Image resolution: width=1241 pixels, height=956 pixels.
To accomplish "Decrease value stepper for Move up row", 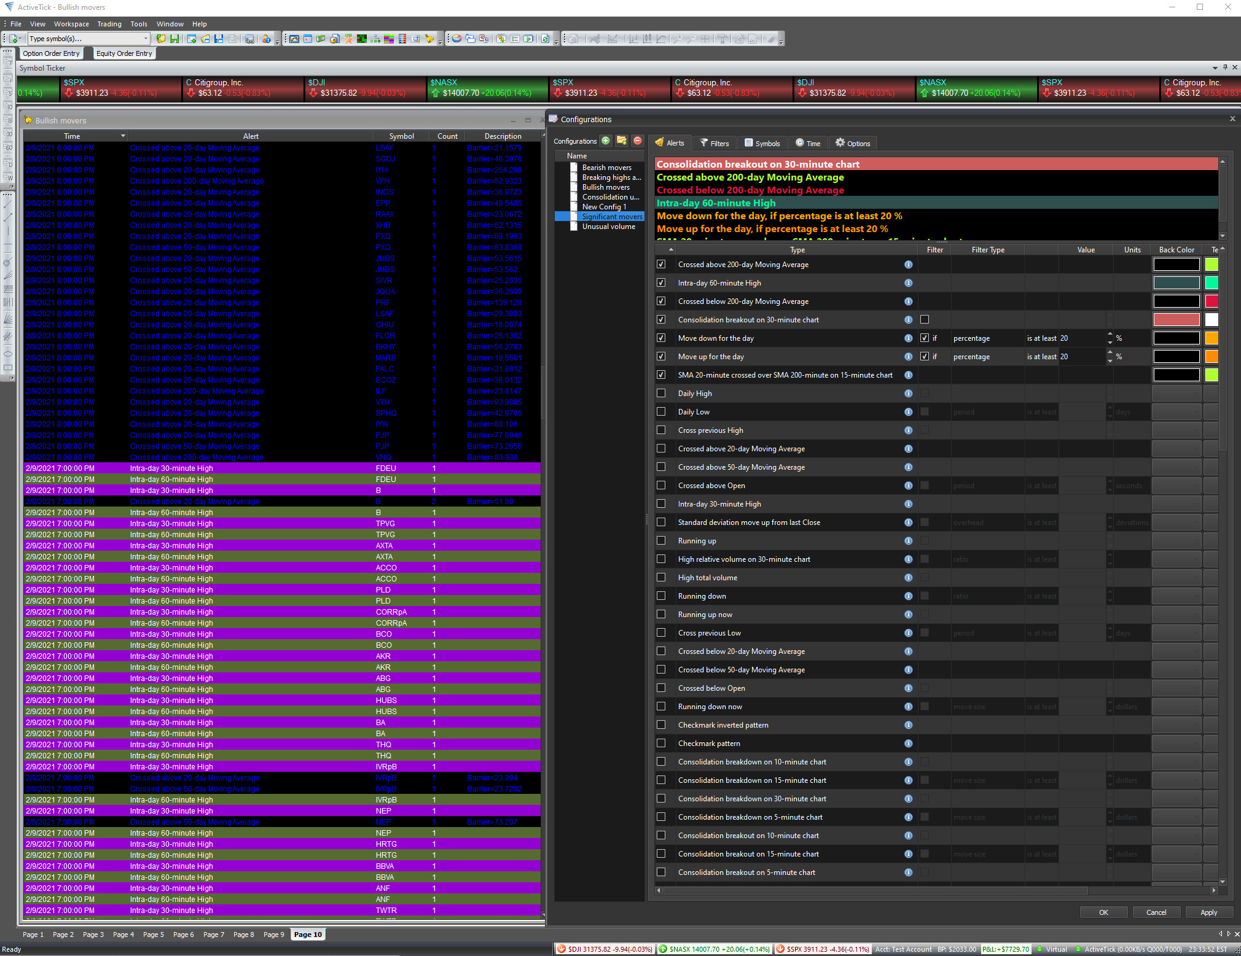I will [1110, 361].
